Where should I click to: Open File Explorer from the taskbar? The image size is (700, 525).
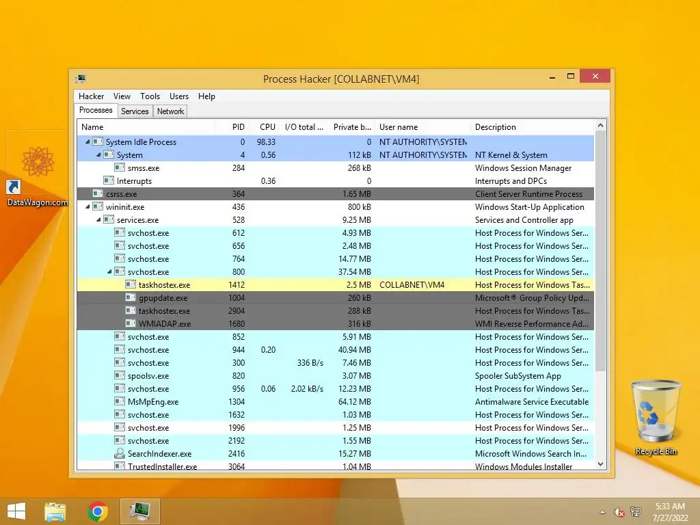pyautogui.click(x=55, y=511)
